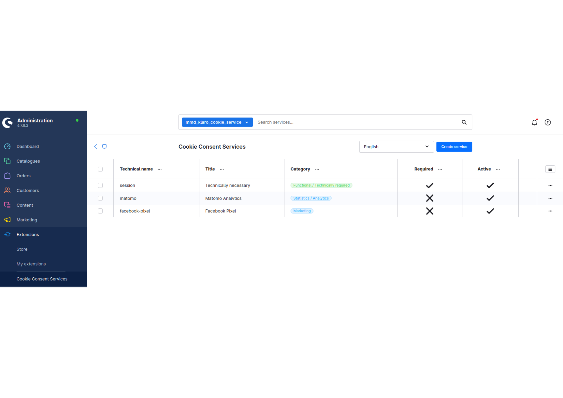Click the Technically necessary title cell
563x398 pixels.
227,185
